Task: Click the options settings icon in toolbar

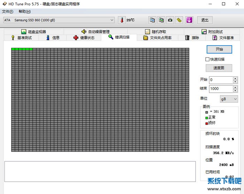Action: (x=179, y=20)
